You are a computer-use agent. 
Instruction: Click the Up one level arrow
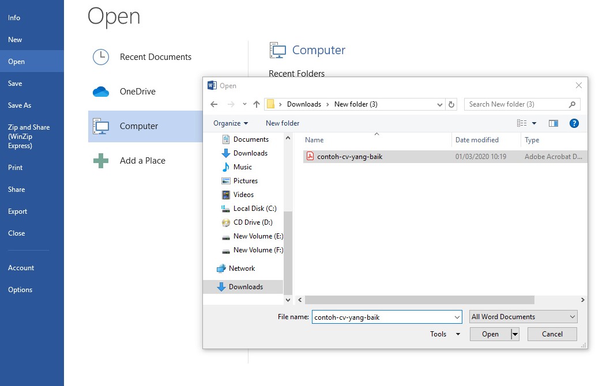pos(257,104)
